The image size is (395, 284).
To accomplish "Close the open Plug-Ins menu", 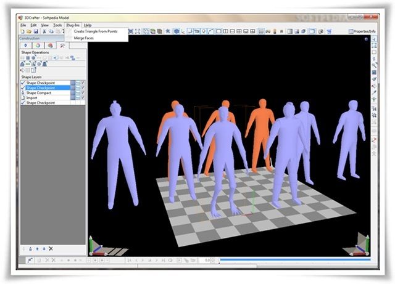I will [73, 25].
